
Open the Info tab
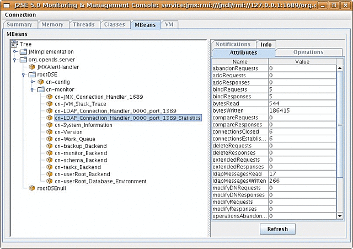(266, 44)
